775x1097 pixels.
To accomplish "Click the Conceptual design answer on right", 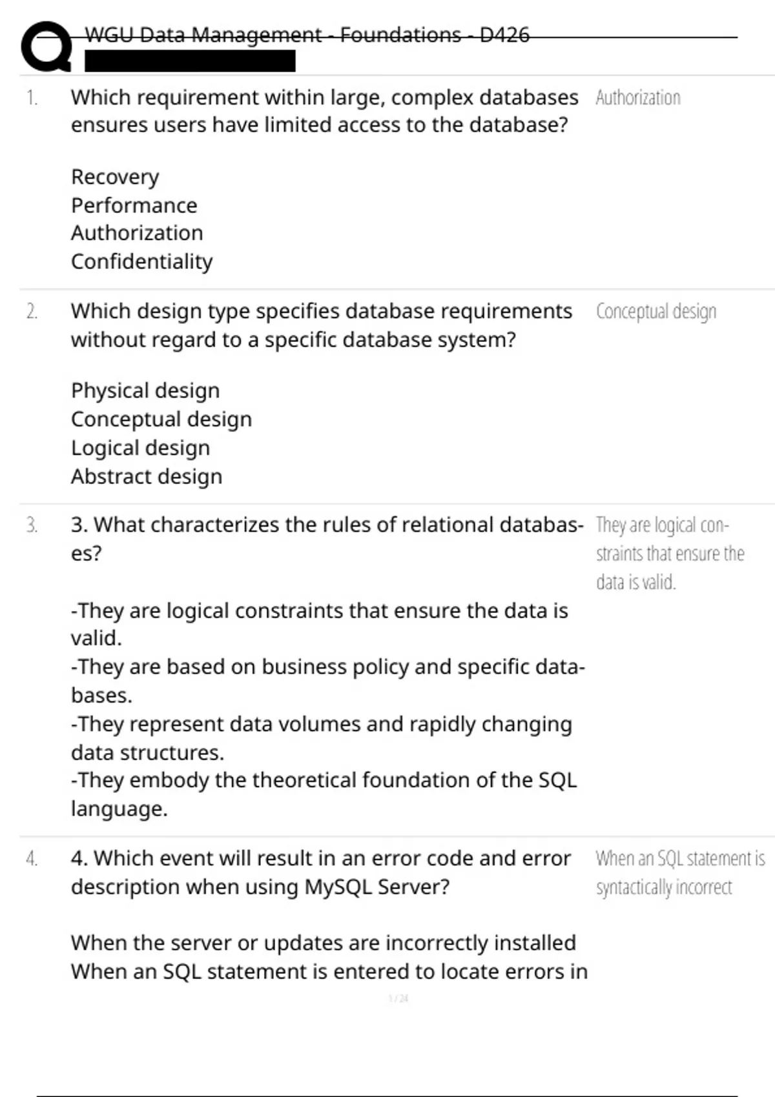I will tap(656, 312).
